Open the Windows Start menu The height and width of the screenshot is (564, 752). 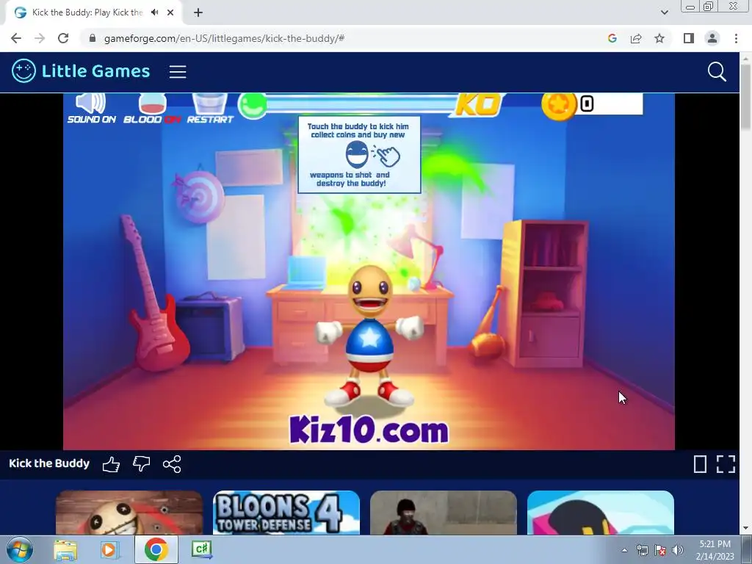point(20,549)
